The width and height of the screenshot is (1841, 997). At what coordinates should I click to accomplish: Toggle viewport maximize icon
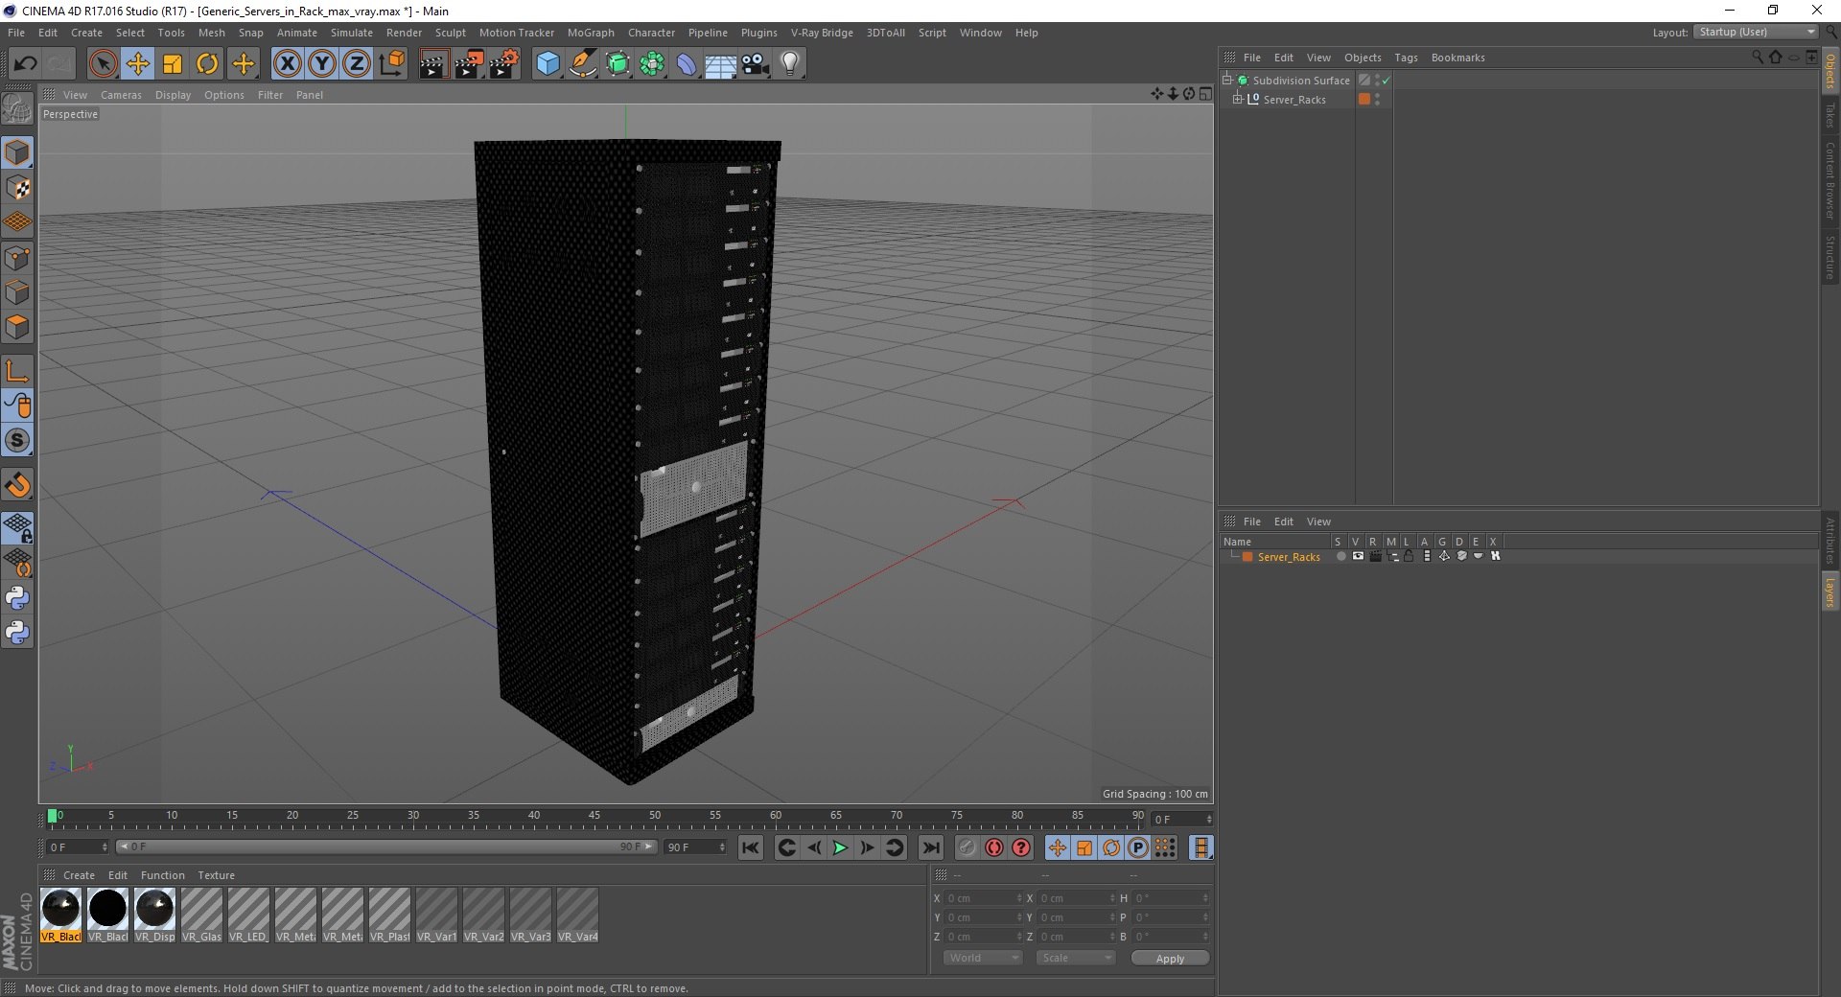1205,94
